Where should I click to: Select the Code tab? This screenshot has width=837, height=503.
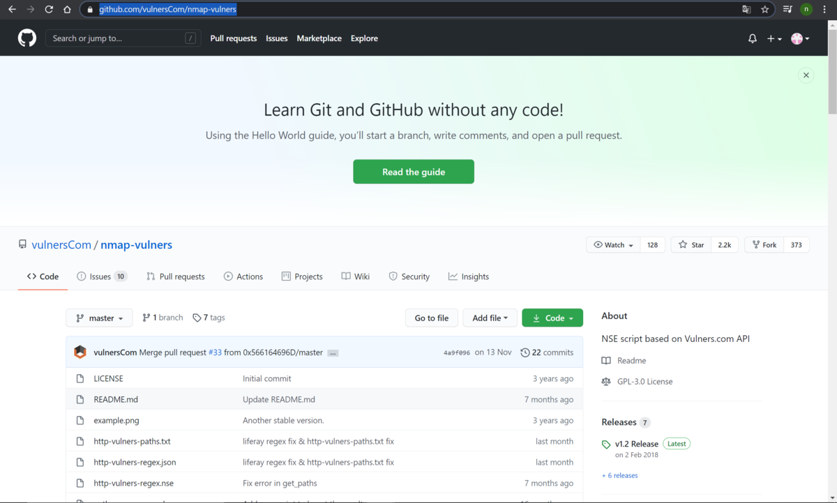[43, 277]
